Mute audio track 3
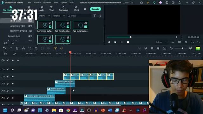Image resolution: width=203 pixels, height=114 pixels. [x=13, y=84]
